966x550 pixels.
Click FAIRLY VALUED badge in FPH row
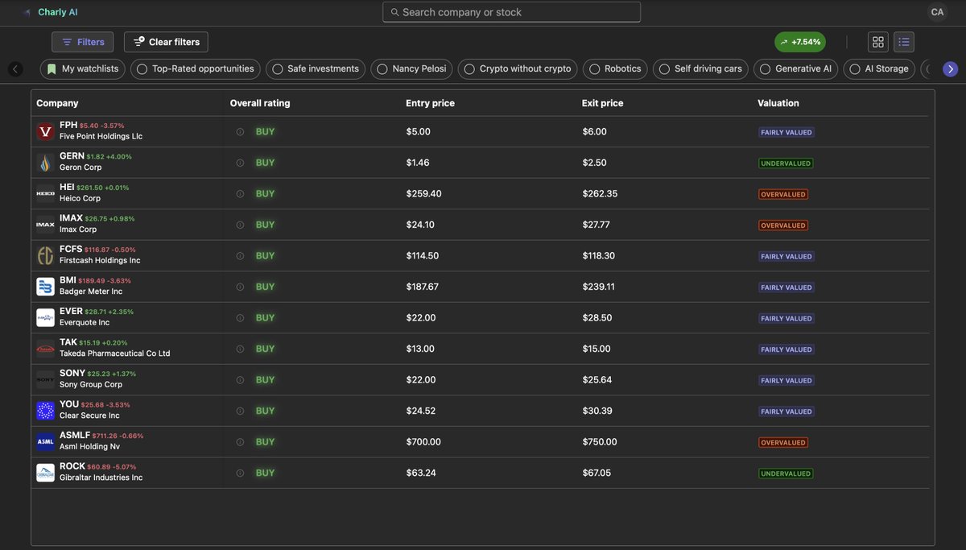786,132
